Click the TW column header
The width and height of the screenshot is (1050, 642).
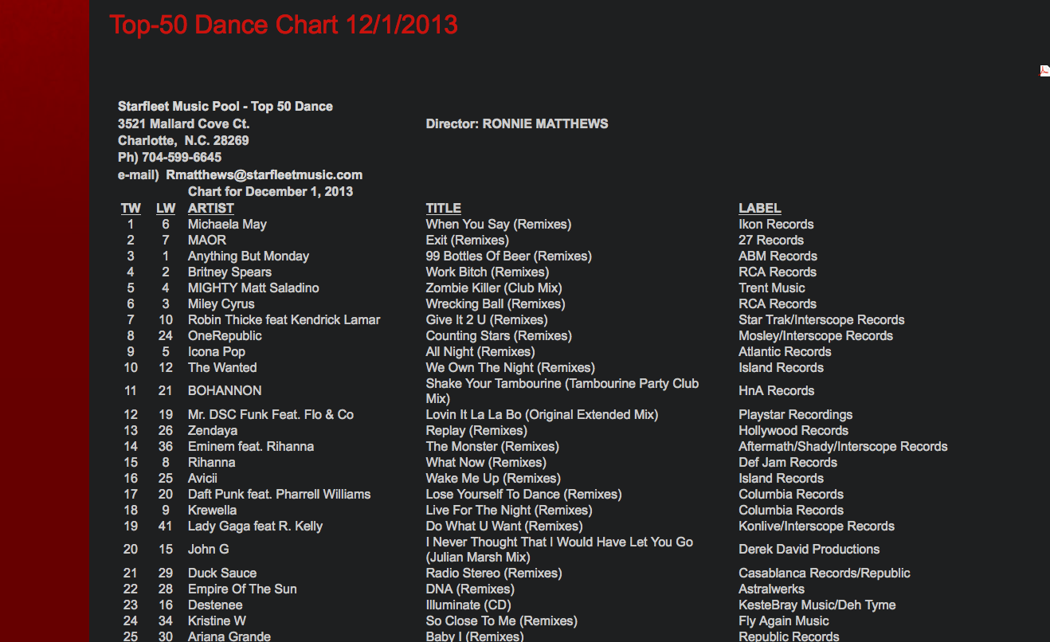pyautogui.click(x=131, y=209)
